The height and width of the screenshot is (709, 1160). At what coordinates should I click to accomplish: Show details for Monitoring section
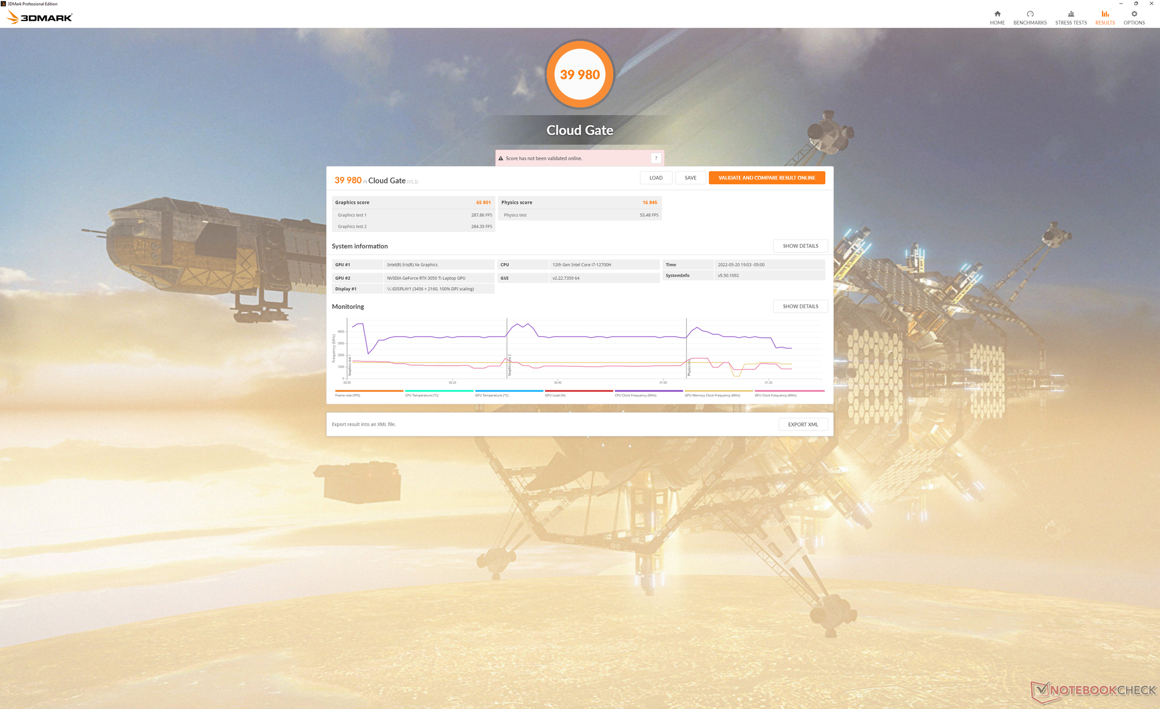[x=800, y=306]
